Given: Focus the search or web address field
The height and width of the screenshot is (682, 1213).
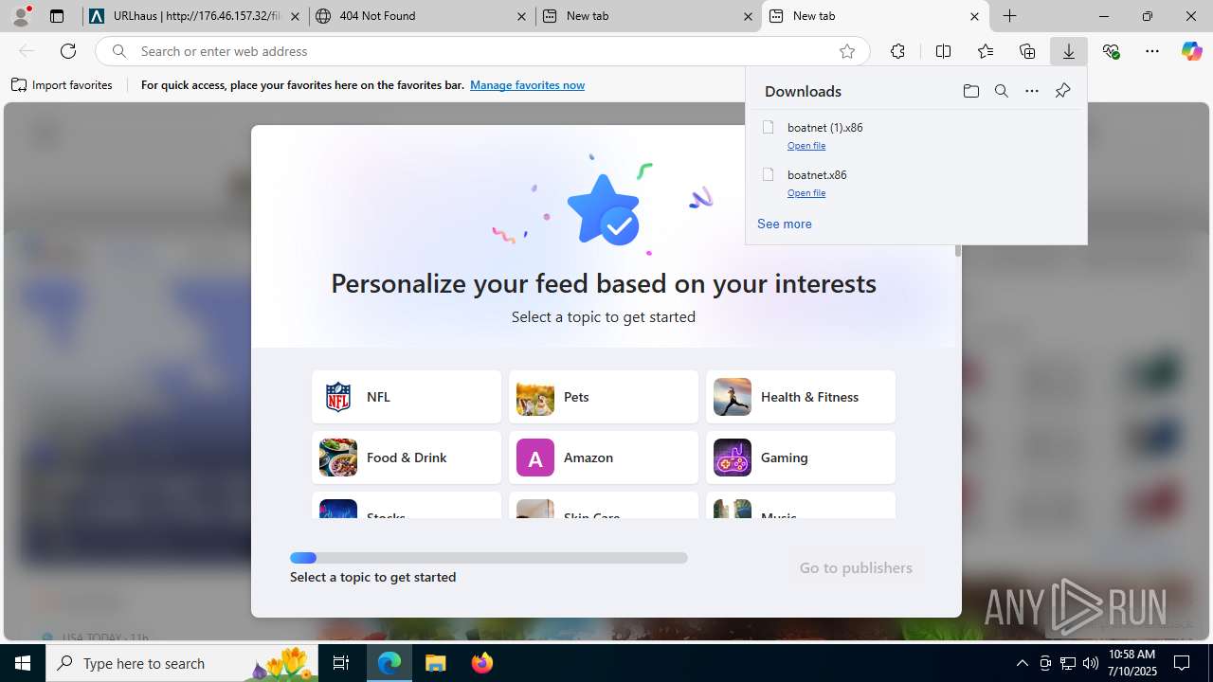Looking at the screenshot, I should pos(483,51).
